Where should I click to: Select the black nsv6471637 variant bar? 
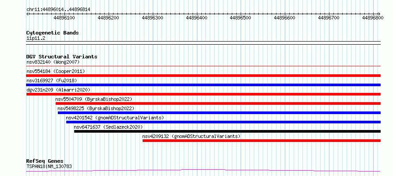tap(227, 131)
